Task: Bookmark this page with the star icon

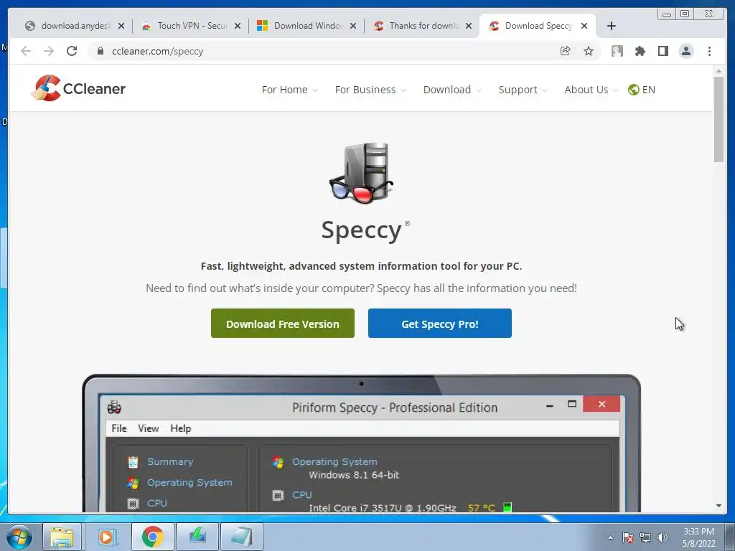Action: [x=589, y=51]
